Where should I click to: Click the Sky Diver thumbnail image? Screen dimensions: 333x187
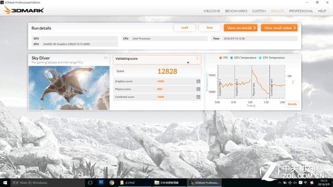point(69,88)
